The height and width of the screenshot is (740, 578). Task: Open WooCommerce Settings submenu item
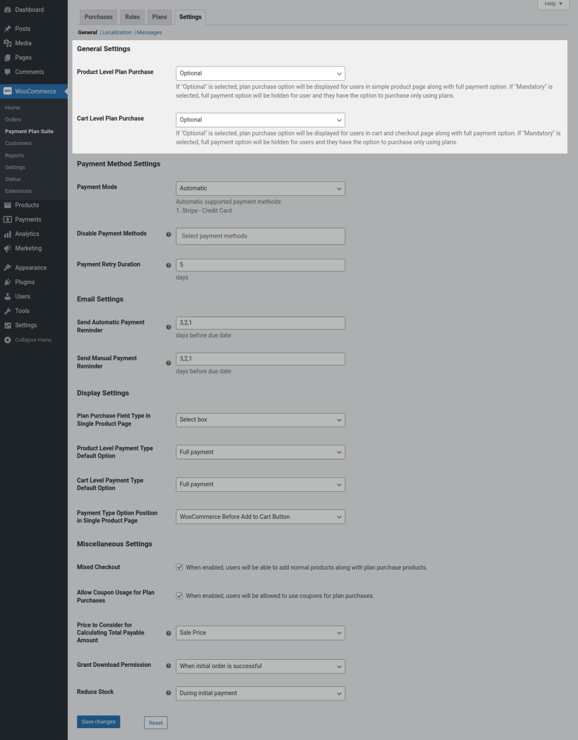[x=15, y=167]
